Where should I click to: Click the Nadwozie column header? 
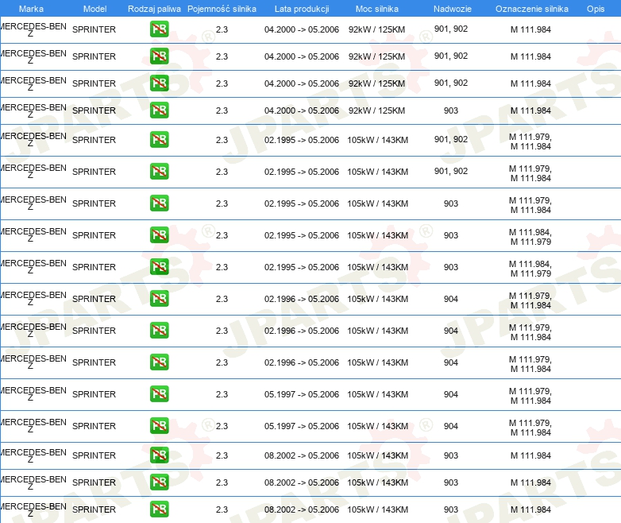click(x=451, y=9)
